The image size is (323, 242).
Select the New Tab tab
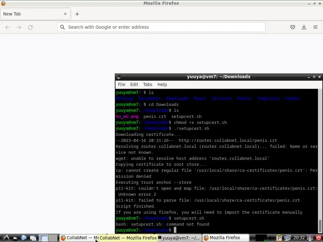[x=35, y=14]
